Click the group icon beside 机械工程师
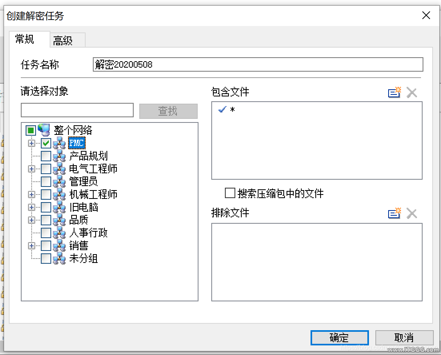This screenshot has height=355, width=441. pos(59,195)
